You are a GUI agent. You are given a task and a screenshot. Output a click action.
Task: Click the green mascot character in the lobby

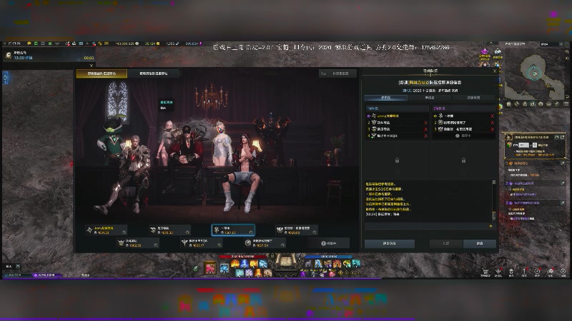coord(112,138)
